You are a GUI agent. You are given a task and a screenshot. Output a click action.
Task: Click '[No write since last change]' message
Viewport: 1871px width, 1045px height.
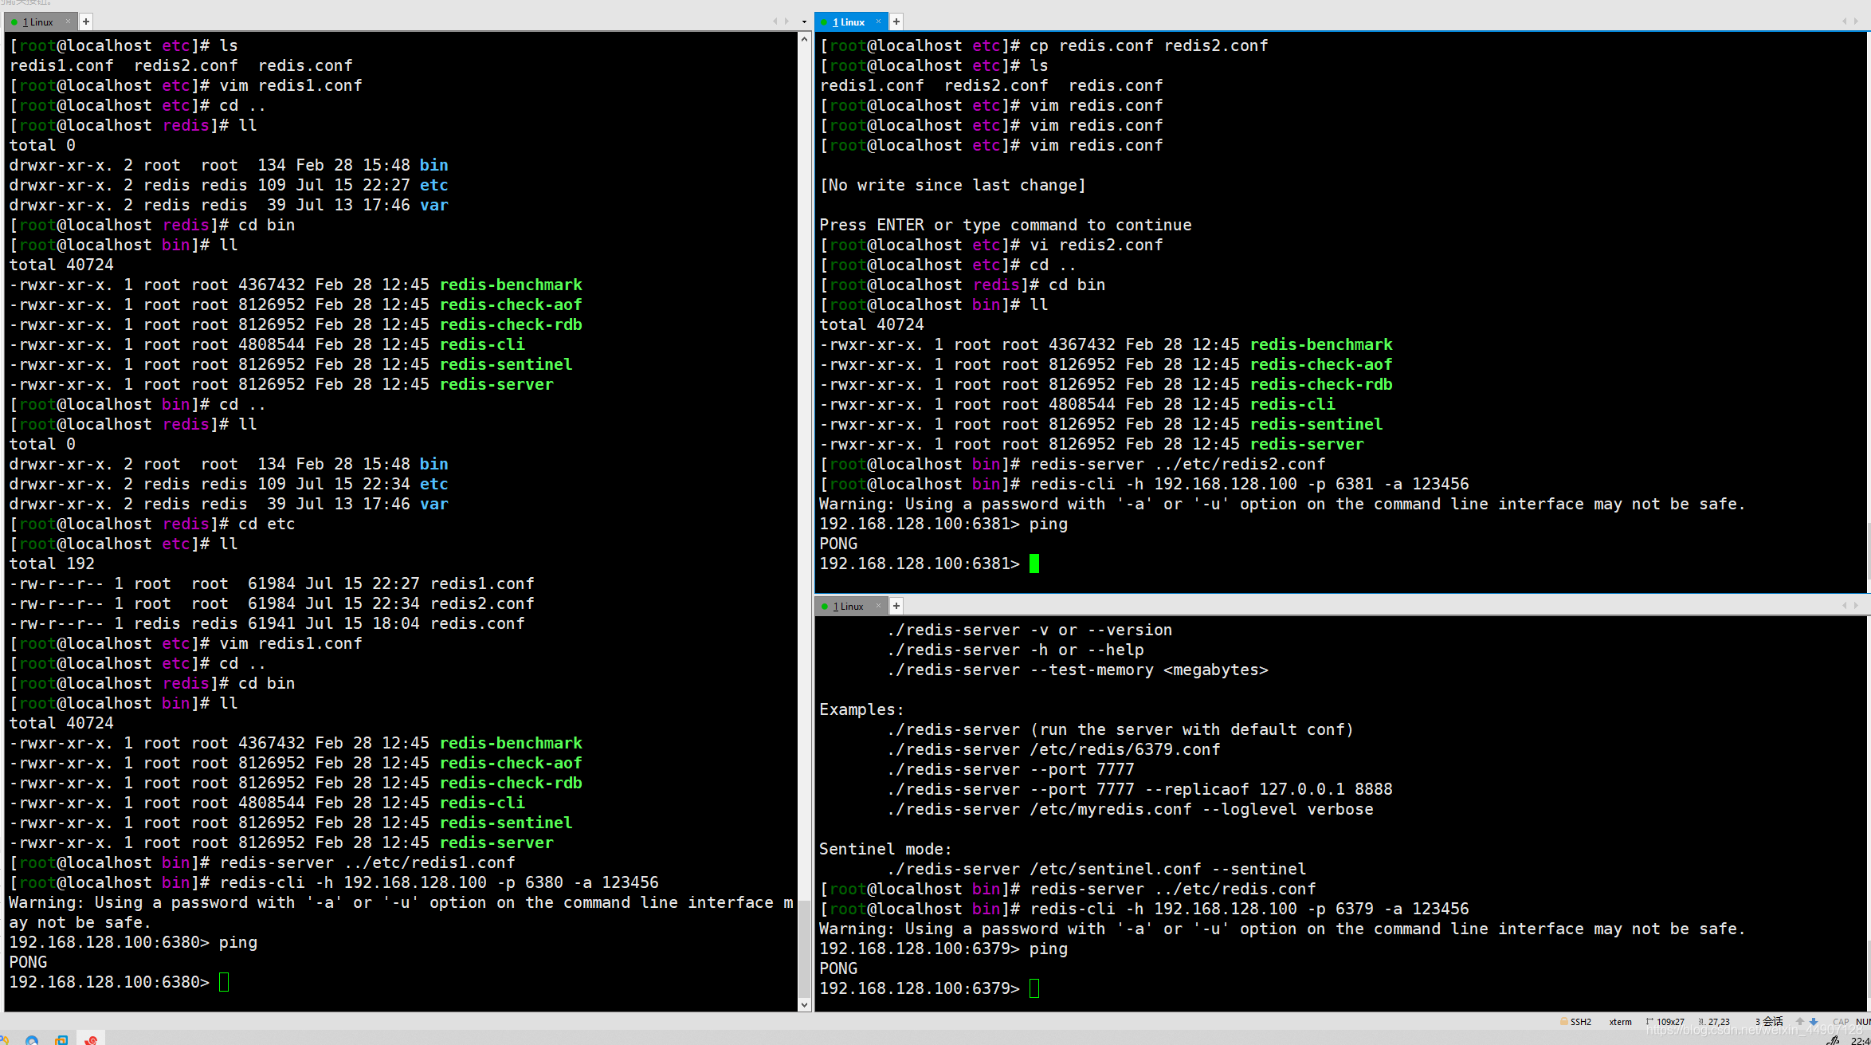[953, 185]
